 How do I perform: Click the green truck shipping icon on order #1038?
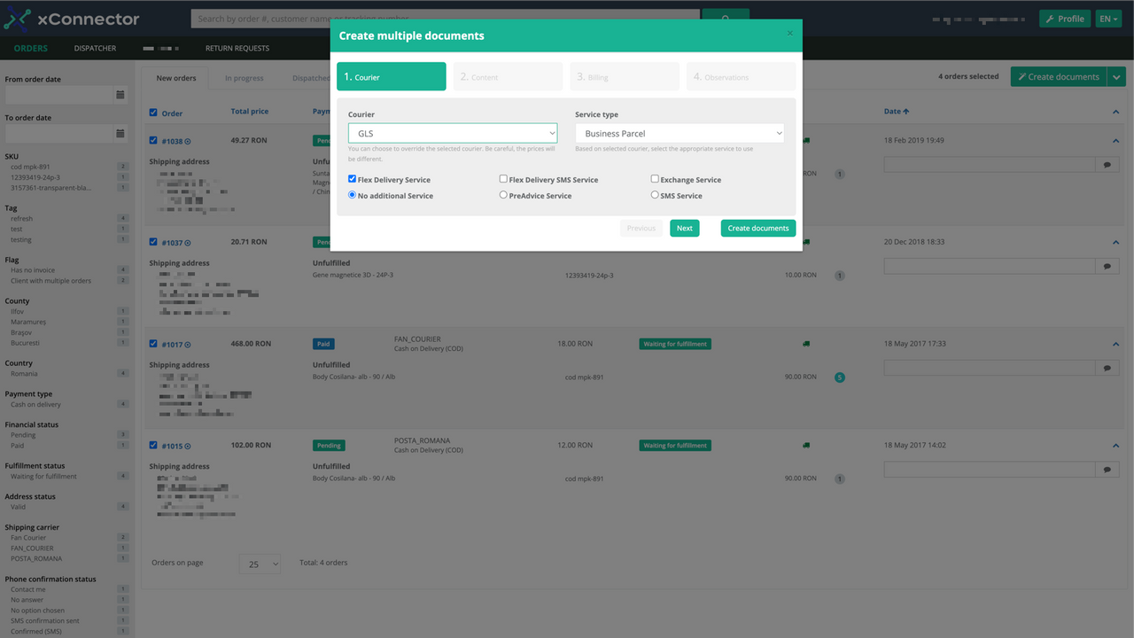[805, 140]
